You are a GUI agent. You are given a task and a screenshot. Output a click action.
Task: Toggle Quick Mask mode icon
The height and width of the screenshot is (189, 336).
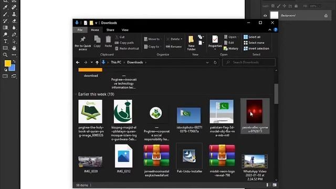click(5, 76)
